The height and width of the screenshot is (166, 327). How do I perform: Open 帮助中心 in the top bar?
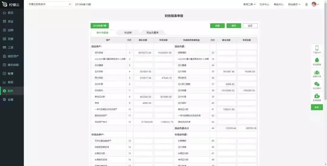tap(279, 4)
